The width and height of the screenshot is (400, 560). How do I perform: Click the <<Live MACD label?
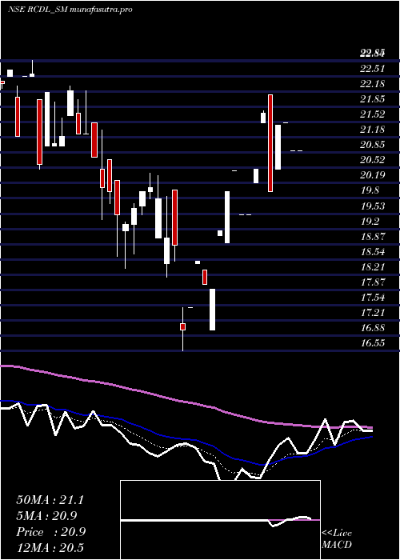tap(337, 539)
